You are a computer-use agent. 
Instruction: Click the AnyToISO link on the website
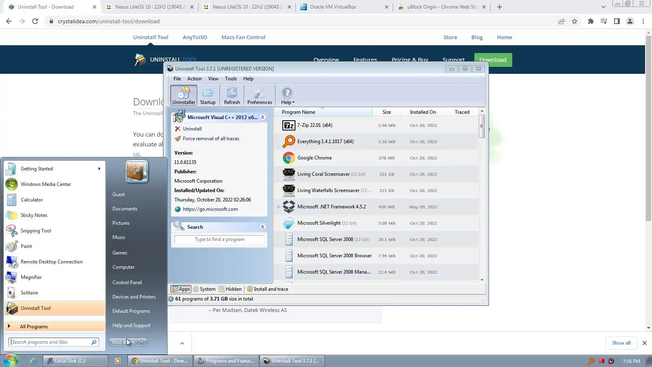click(x=195, y=37)
